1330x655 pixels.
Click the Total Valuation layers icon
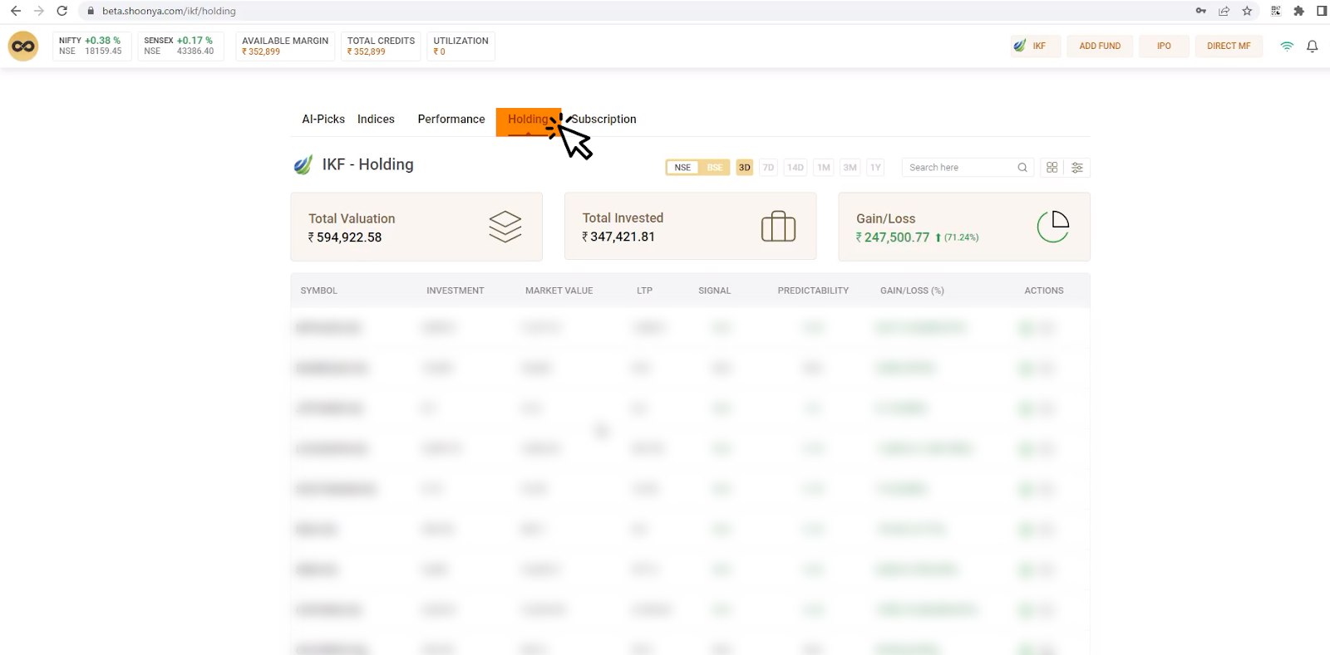click(505, 227)
